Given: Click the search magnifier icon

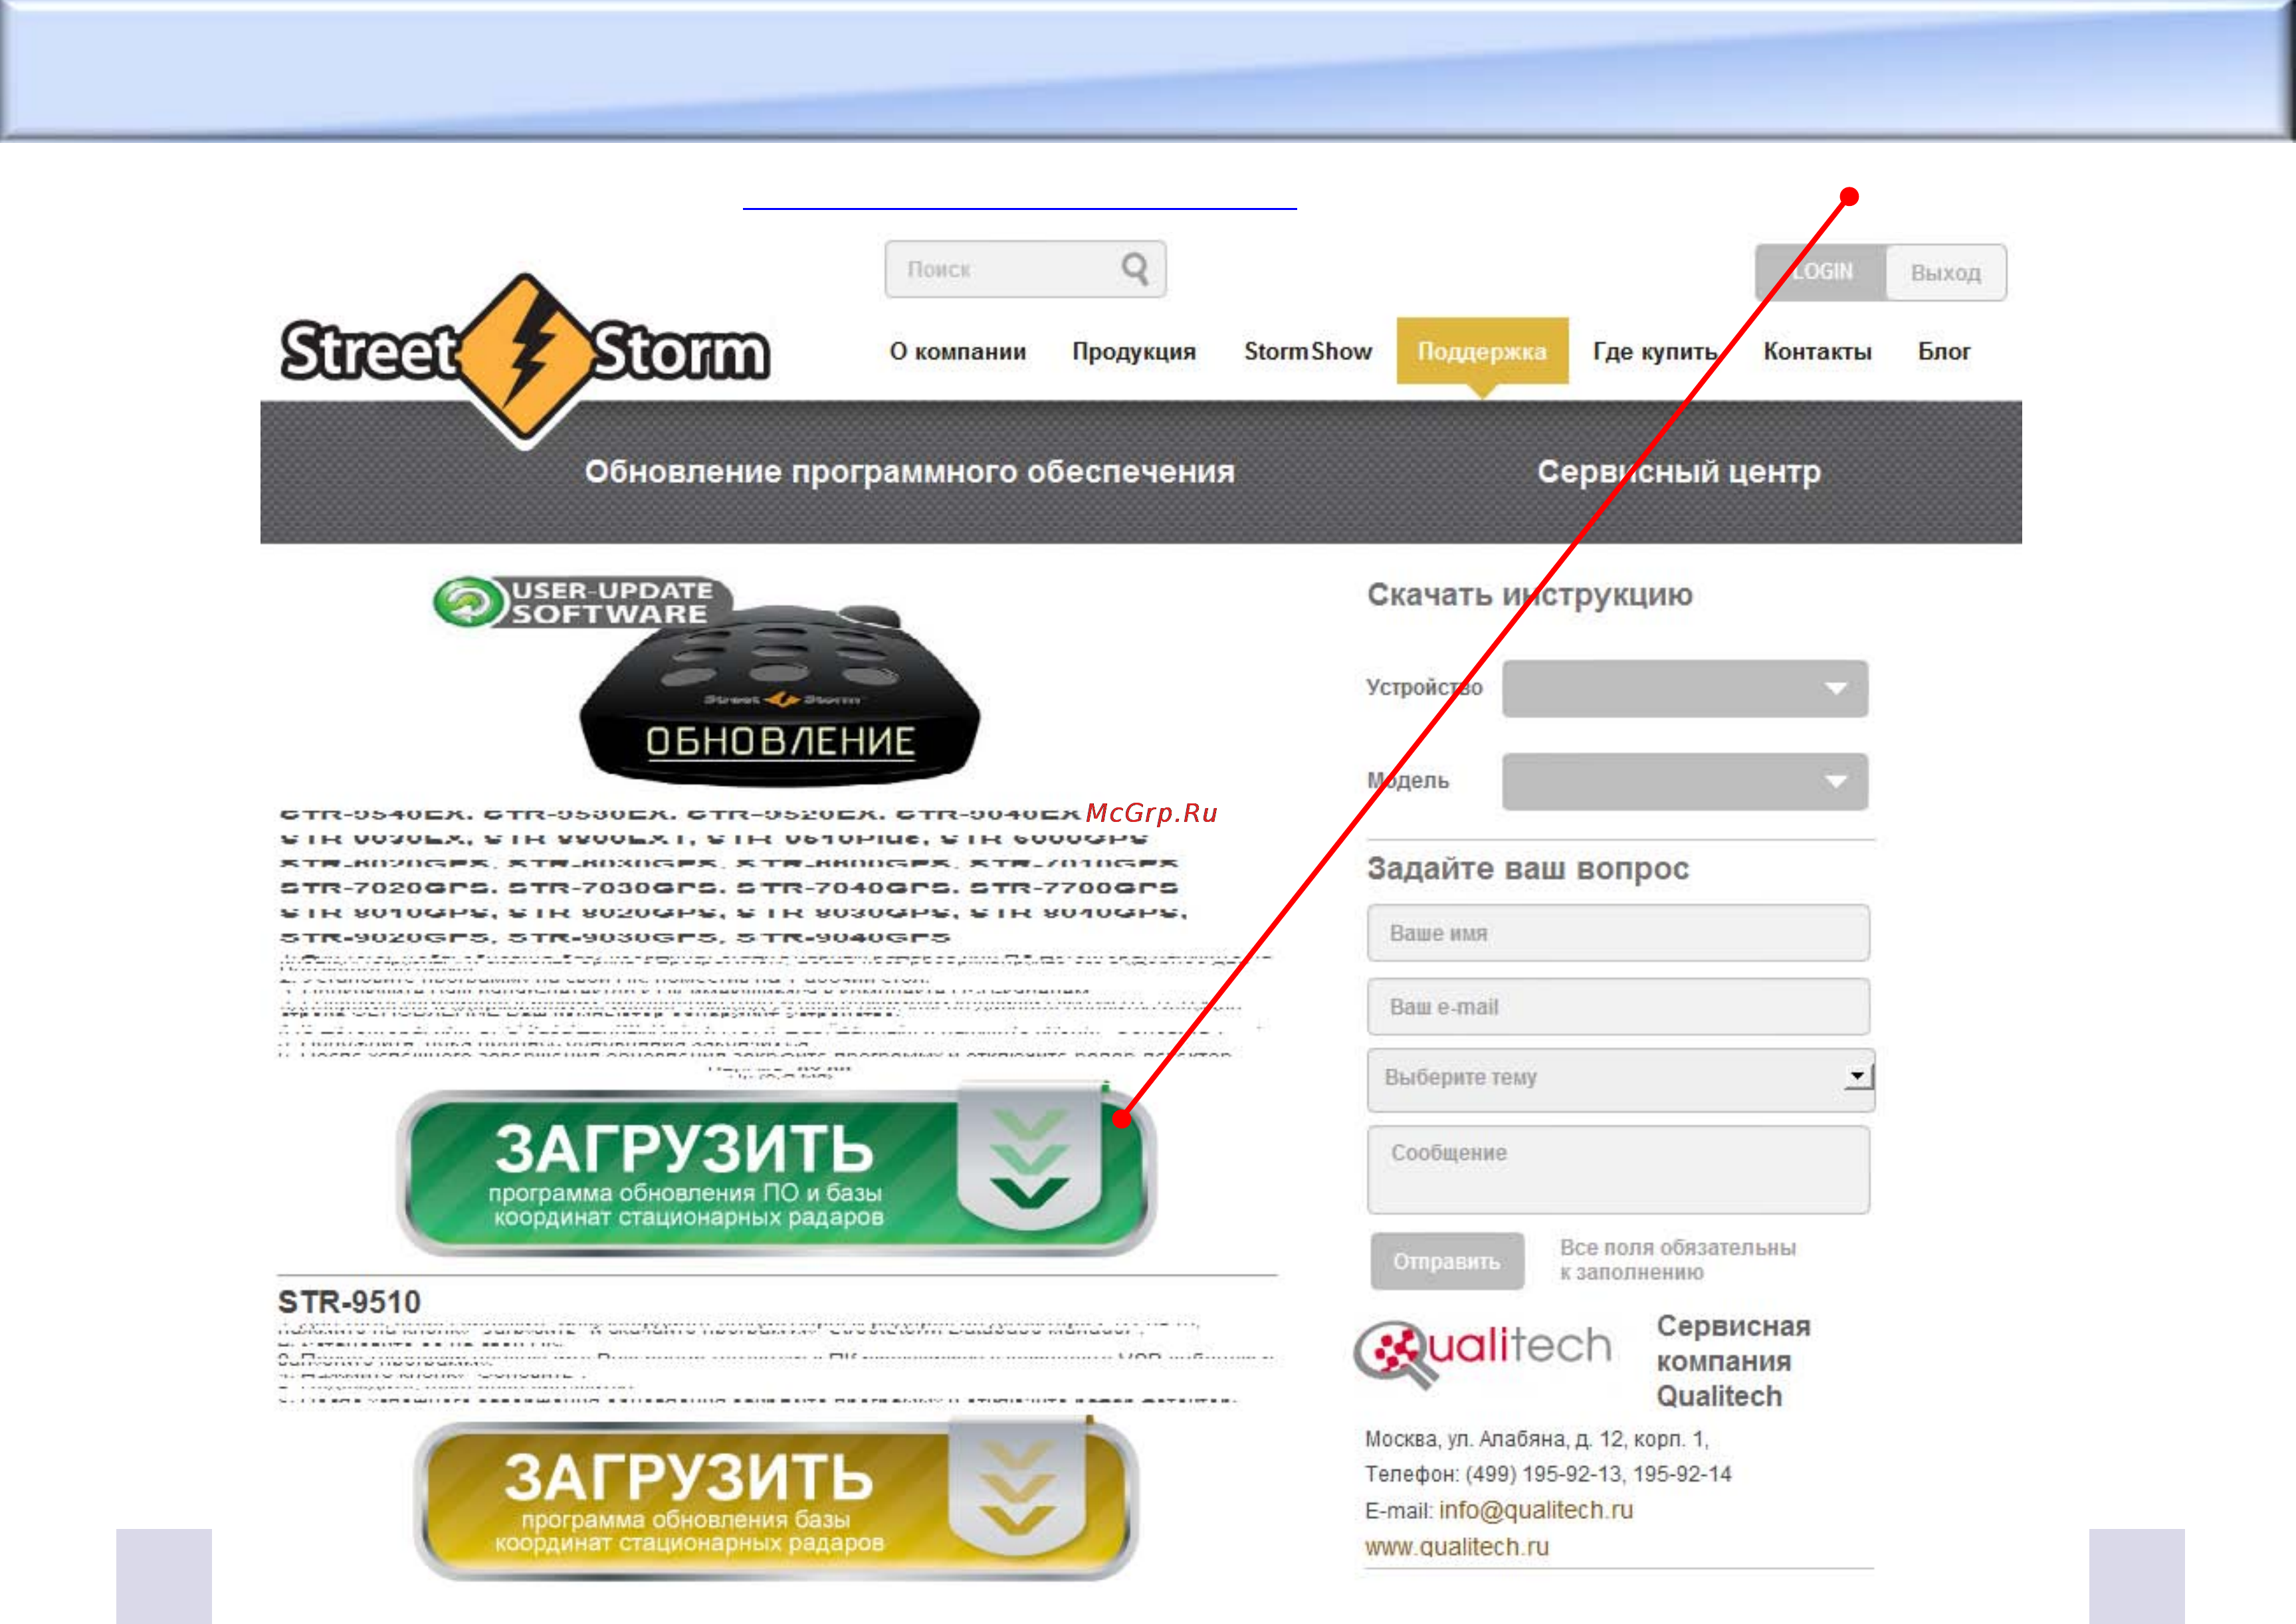Looking at the screenshot, I should point(1135,268).
